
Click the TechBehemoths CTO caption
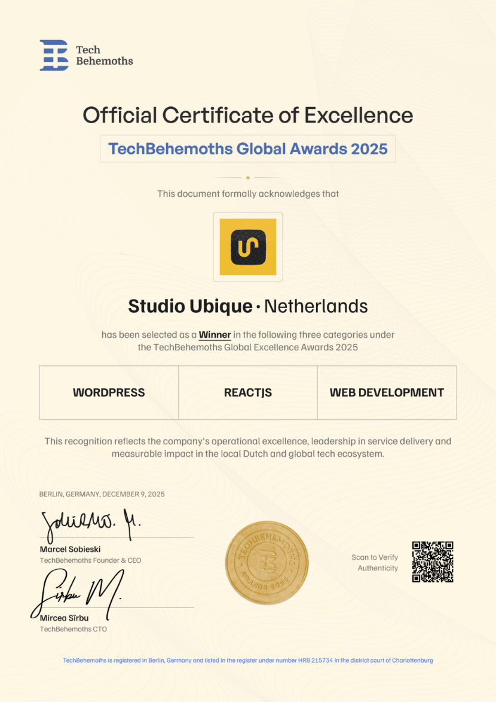point(73,628)
